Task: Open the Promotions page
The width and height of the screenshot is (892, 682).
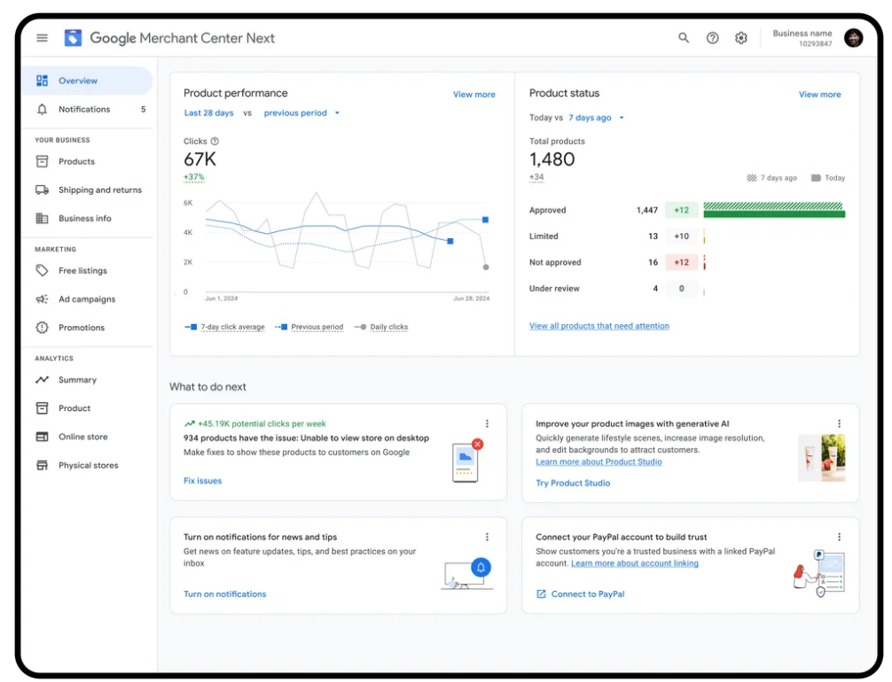Action: [87, 328]
